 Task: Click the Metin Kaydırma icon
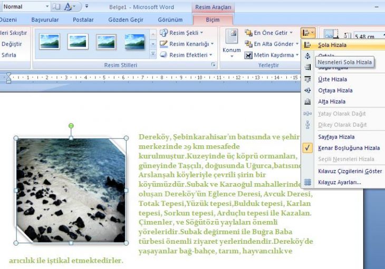coord(248,55)
